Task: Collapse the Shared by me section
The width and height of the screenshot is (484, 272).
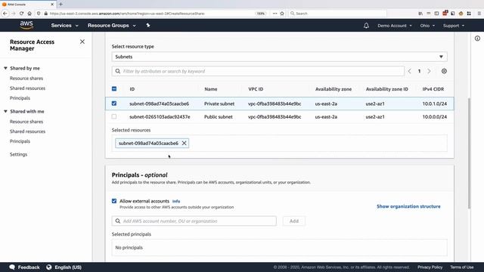Action: click(5, 68)
